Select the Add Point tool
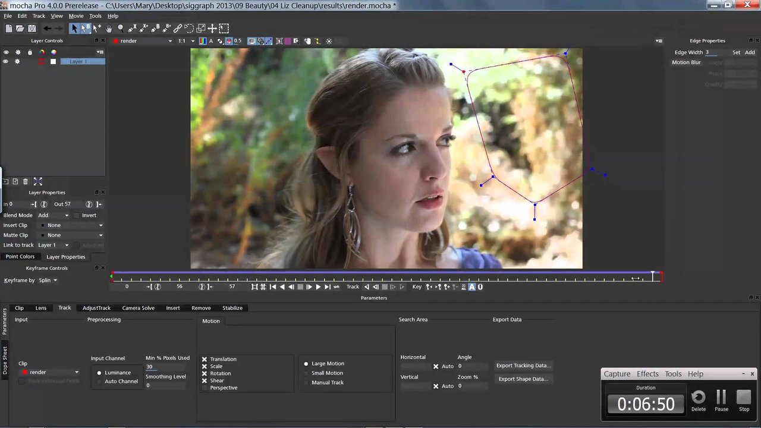The height and width of the screenshot is (428, 761). click(x=96, y=28)
